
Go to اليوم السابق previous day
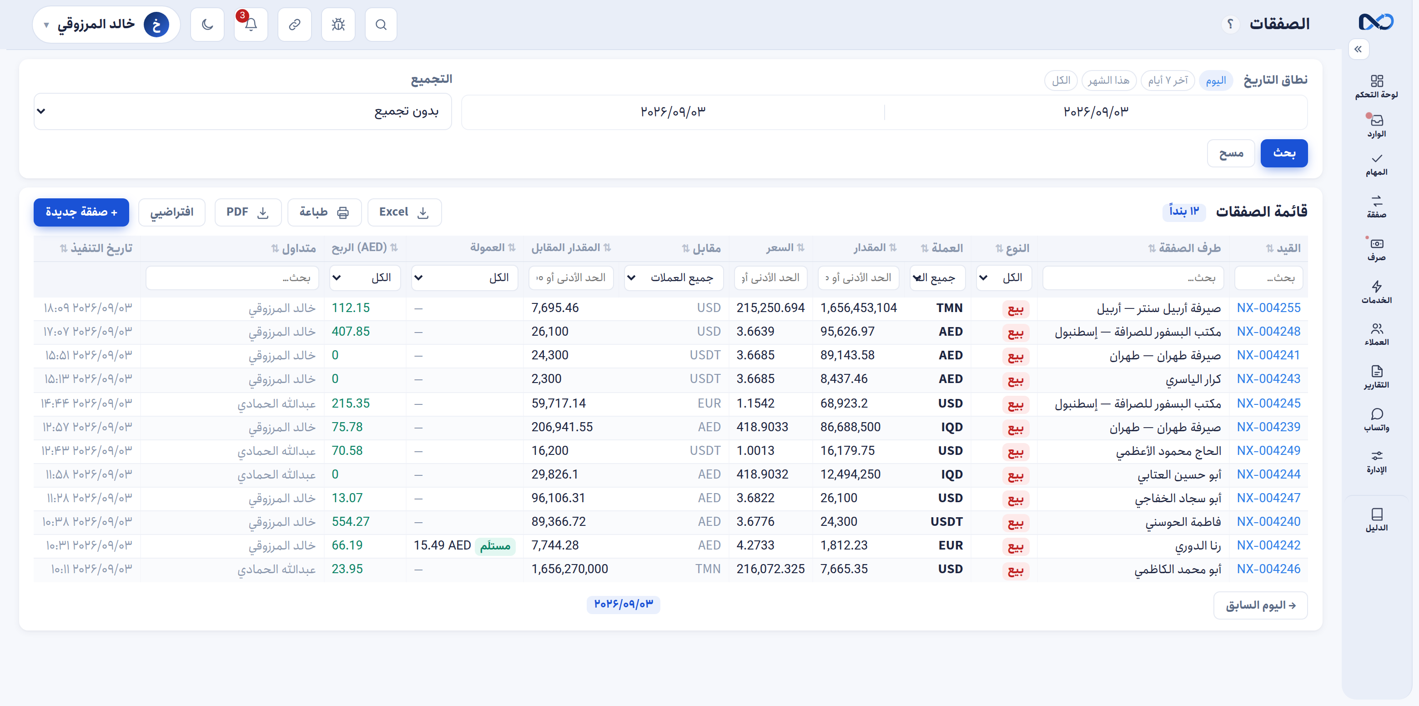tap(1260, 605)
